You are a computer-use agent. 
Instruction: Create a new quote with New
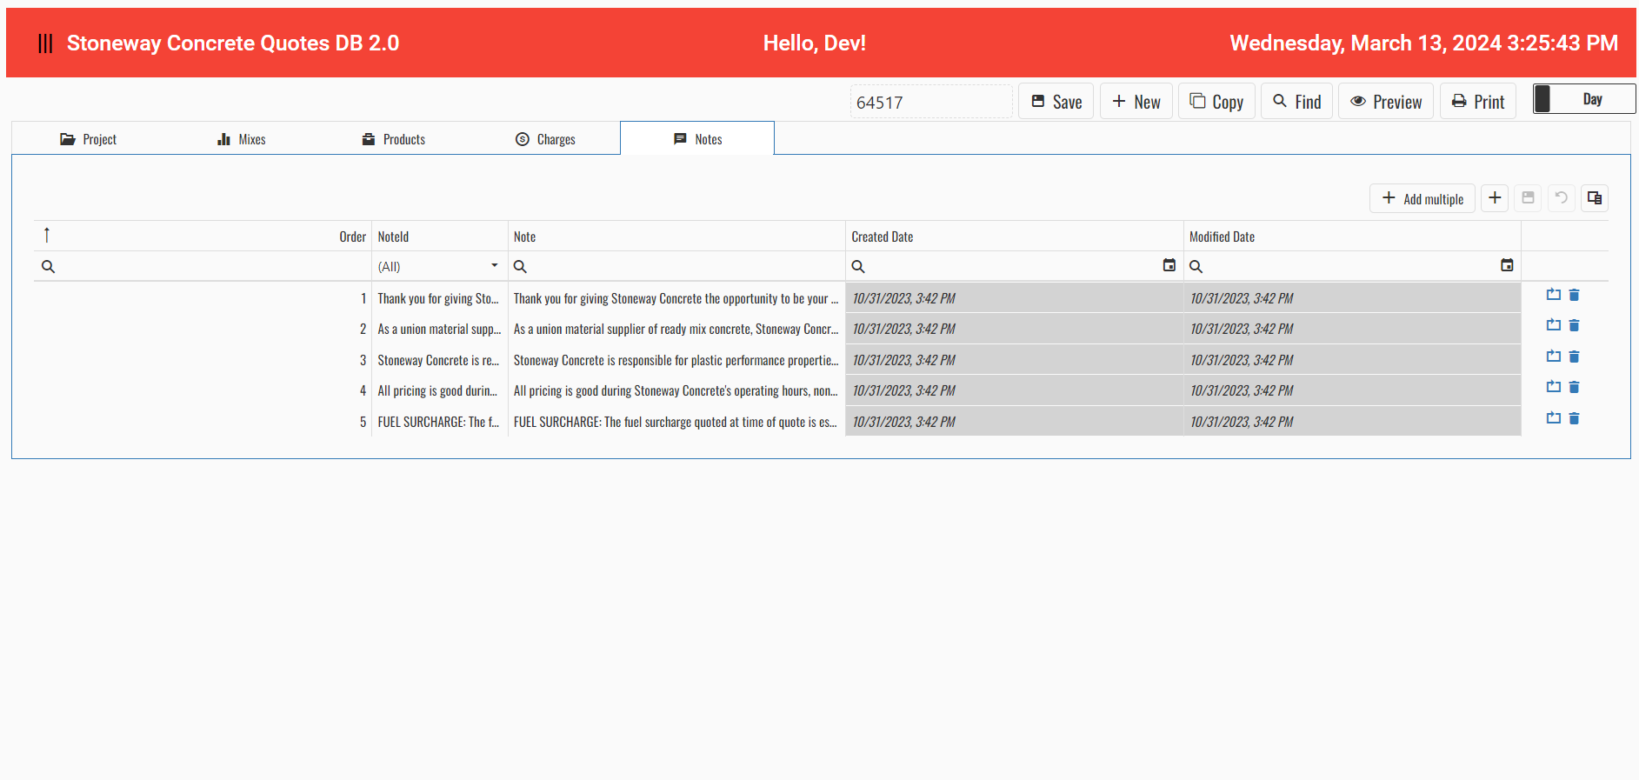click(x=1136, y=102)
